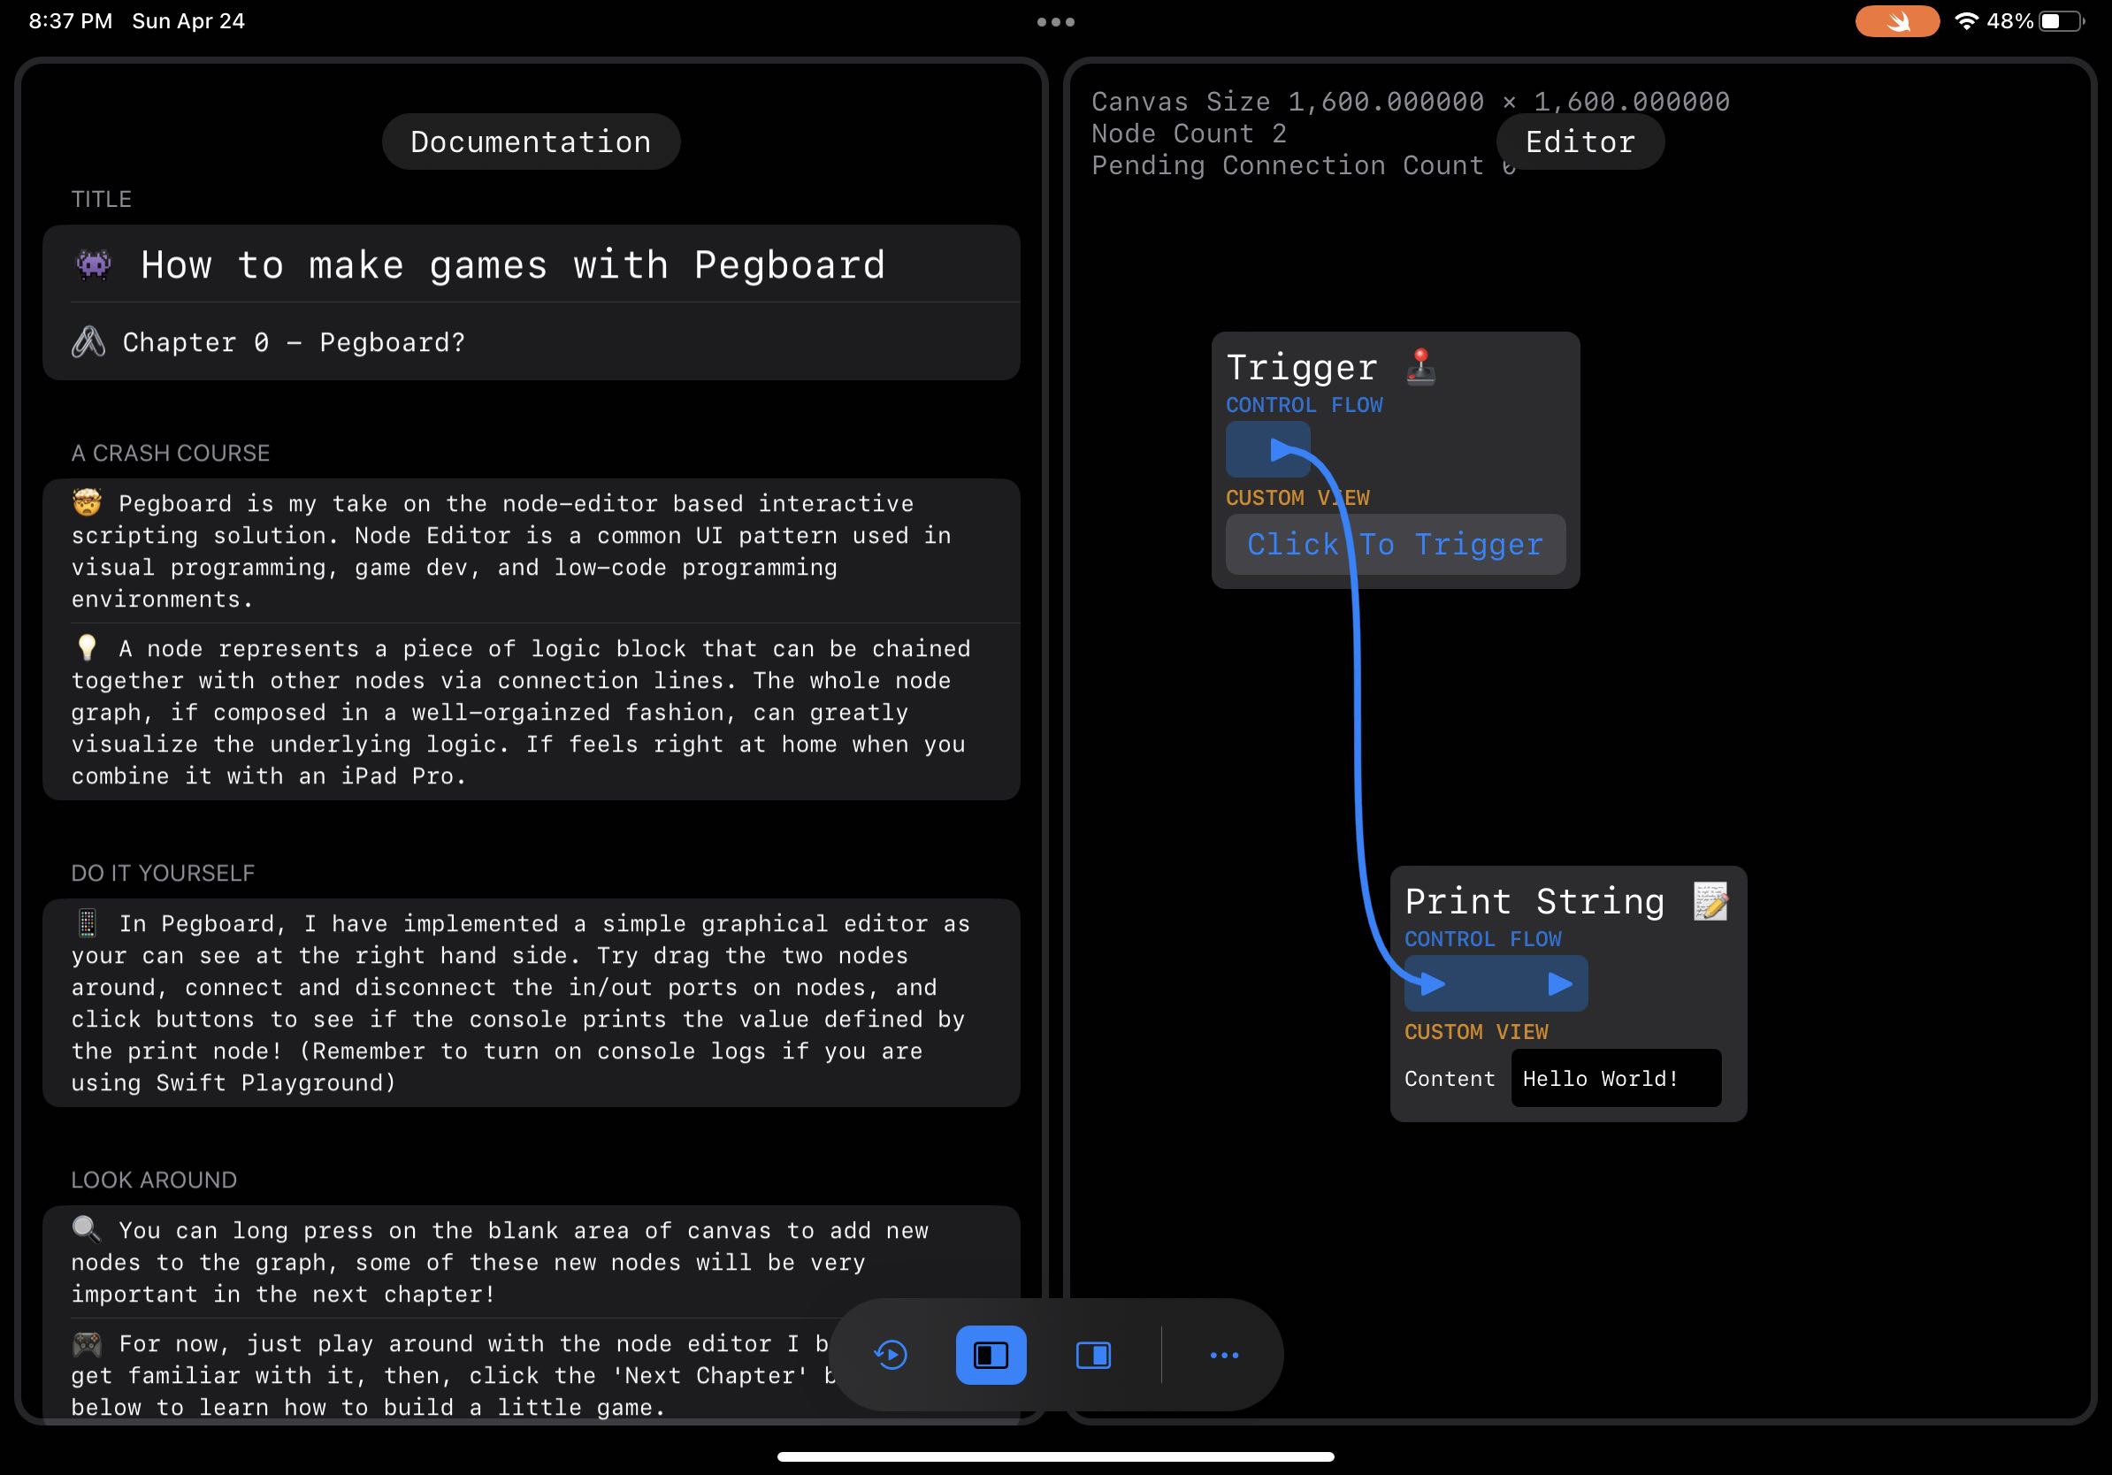Image resolution: width=2112 pixels, height=1475 pixels.
Task: Select the Documentation panel label
Action: [x=531, y=141]
